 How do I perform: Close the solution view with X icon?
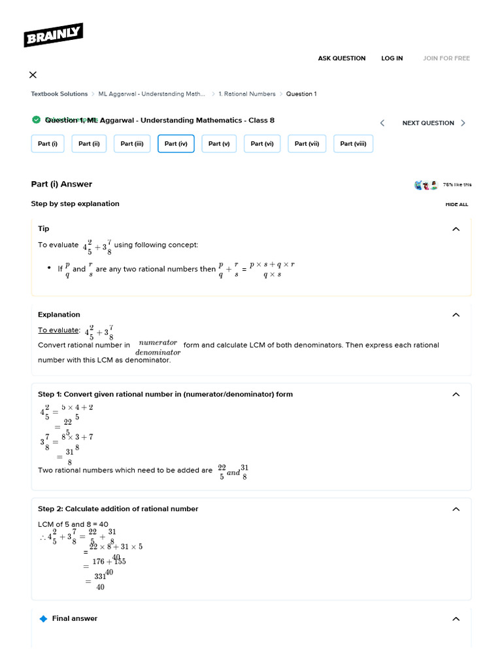(x=33, y=75)
